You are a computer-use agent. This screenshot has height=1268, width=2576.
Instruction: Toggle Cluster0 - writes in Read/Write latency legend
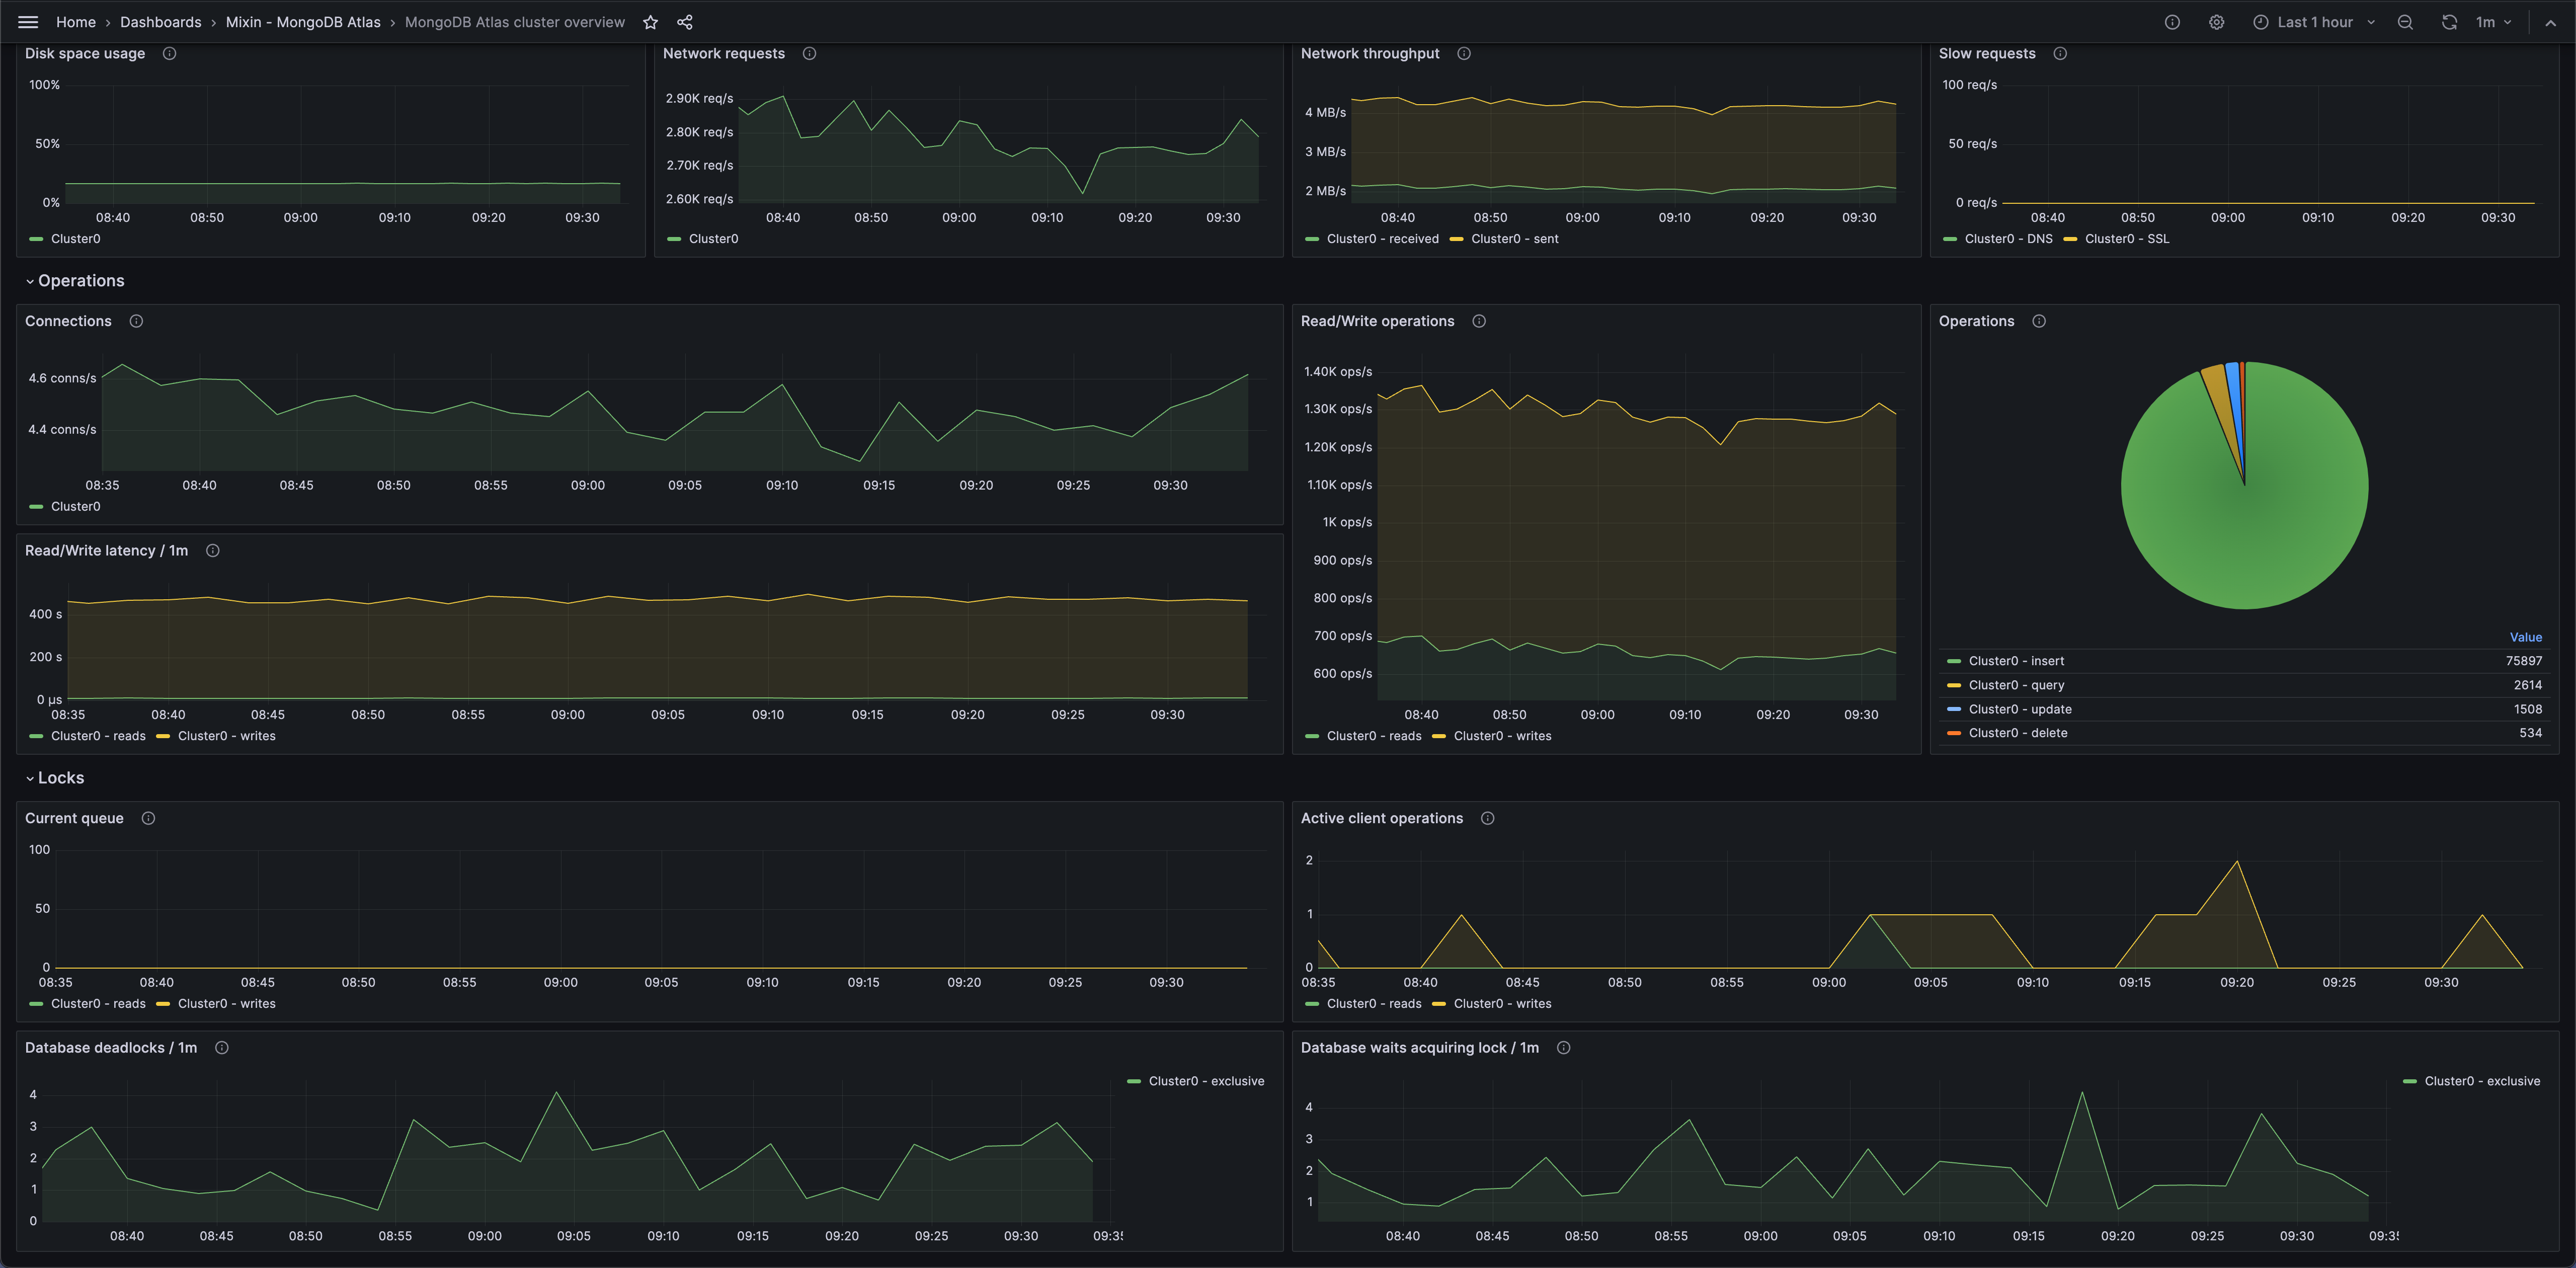(226, 735)
